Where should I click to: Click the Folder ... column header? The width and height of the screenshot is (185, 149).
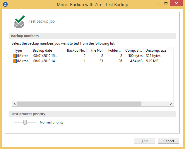114,50
